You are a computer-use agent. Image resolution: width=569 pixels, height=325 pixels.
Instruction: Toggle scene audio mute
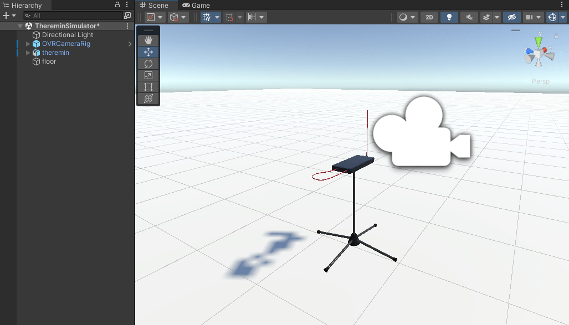click(x=469, y=17)
